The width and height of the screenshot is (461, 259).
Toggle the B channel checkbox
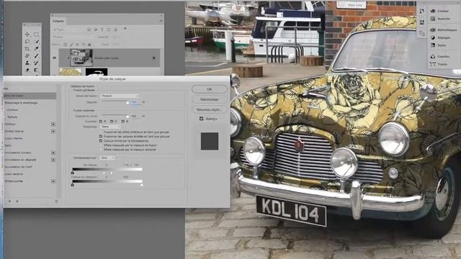123,122
